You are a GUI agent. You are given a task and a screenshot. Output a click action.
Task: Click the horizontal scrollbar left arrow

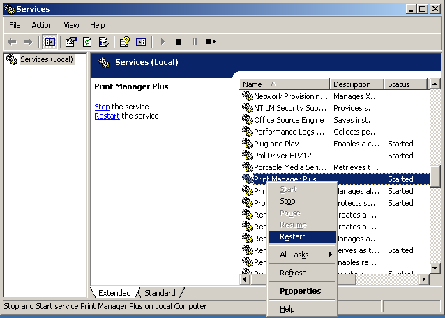(x=245, y=280)
